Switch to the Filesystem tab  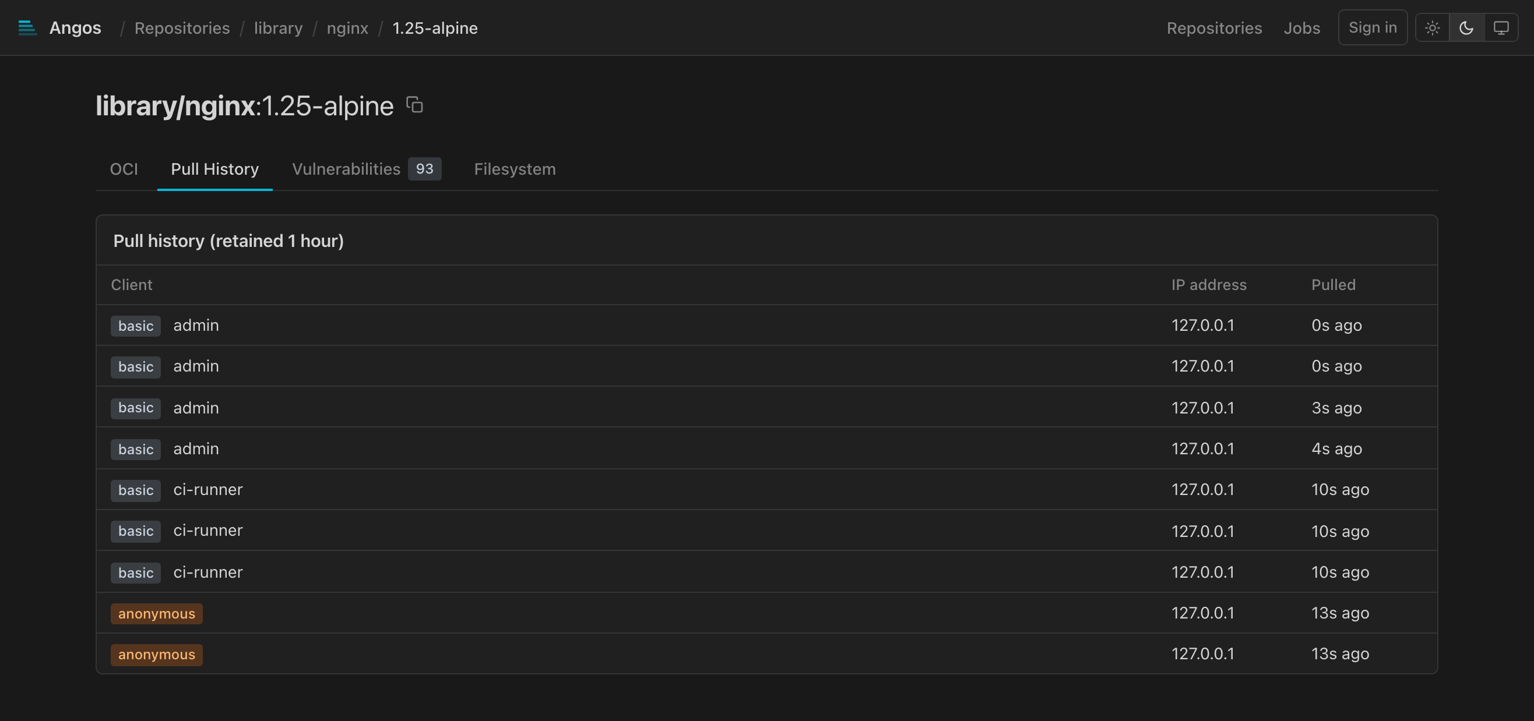[515, 169]
